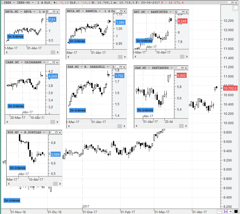
Task: Click the 1,752 price tag in B. SABADELL
Action: [x=119, y=76]
